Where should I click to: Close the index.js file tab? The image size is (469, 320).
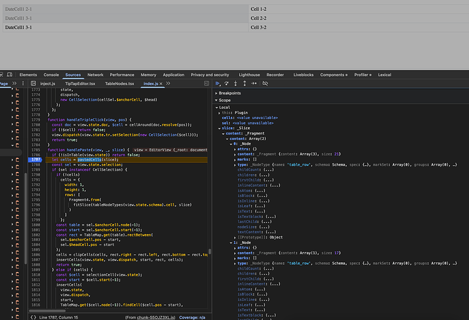tap(161, 84)
